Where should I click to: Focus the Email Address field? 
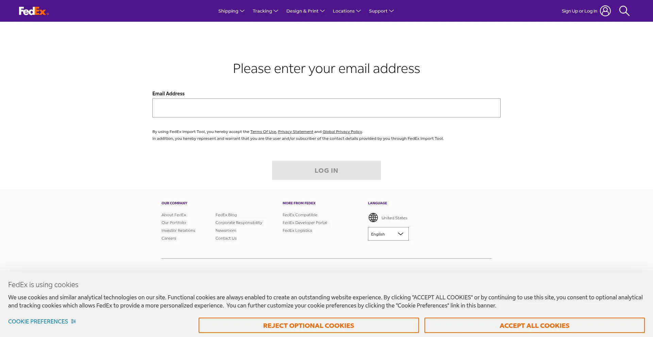(326, 108)
